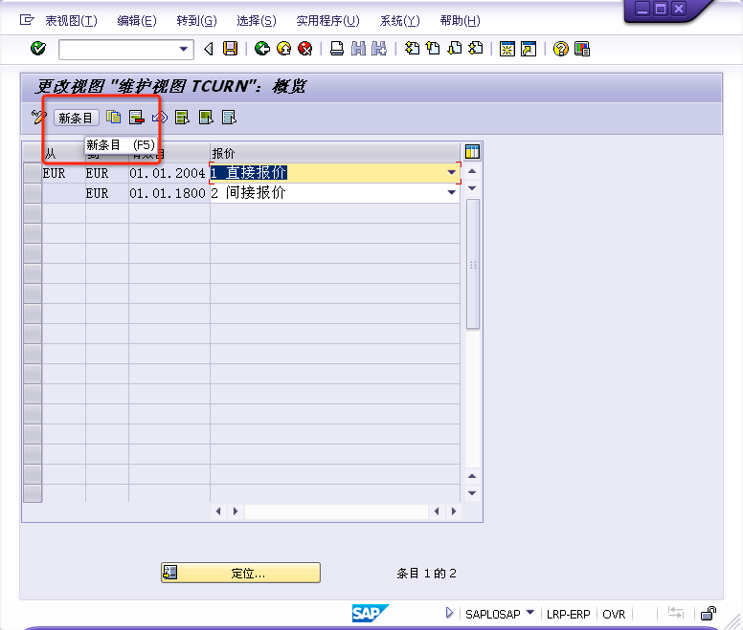Screen dimensions: 743x630
Task: Click the padlock icon in status bar
Action: [x=709, y=614]
